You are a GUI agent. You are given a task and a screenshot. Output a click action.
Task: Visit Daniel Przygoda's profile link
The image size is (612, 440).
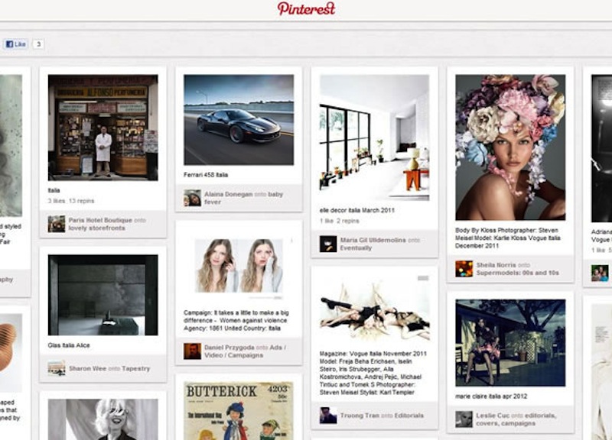pos(229,348)
